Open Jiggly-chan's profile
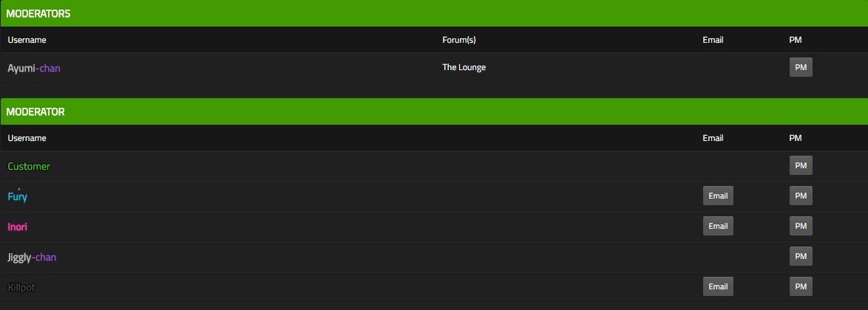The height and width of the screenshot is (310, 868). pos(32,258)
